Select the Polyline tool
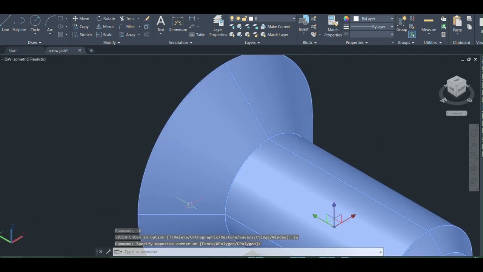 coord(19,23)
